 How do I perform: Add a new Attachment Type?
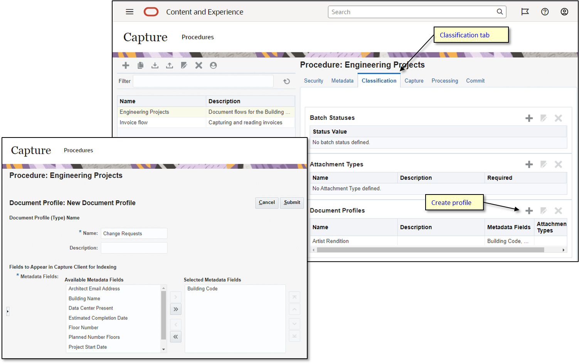coord(529,164)
